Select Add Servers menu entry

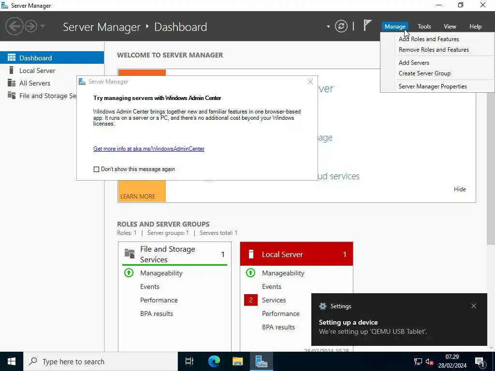(437, 62)
